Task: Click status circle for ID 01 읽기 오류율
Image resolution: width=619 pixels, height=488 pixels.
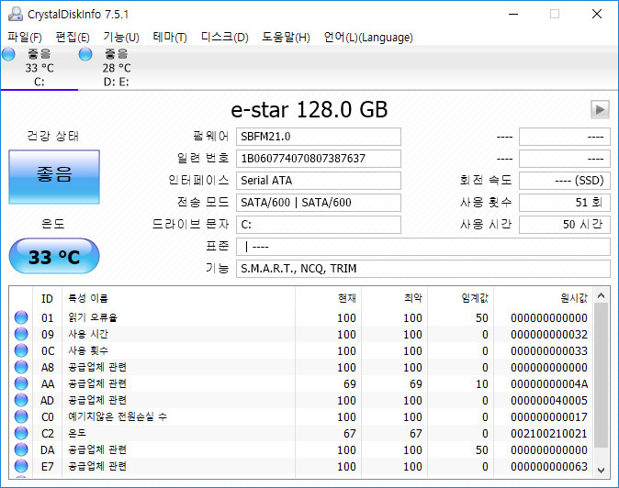Action: coord(21,317)
